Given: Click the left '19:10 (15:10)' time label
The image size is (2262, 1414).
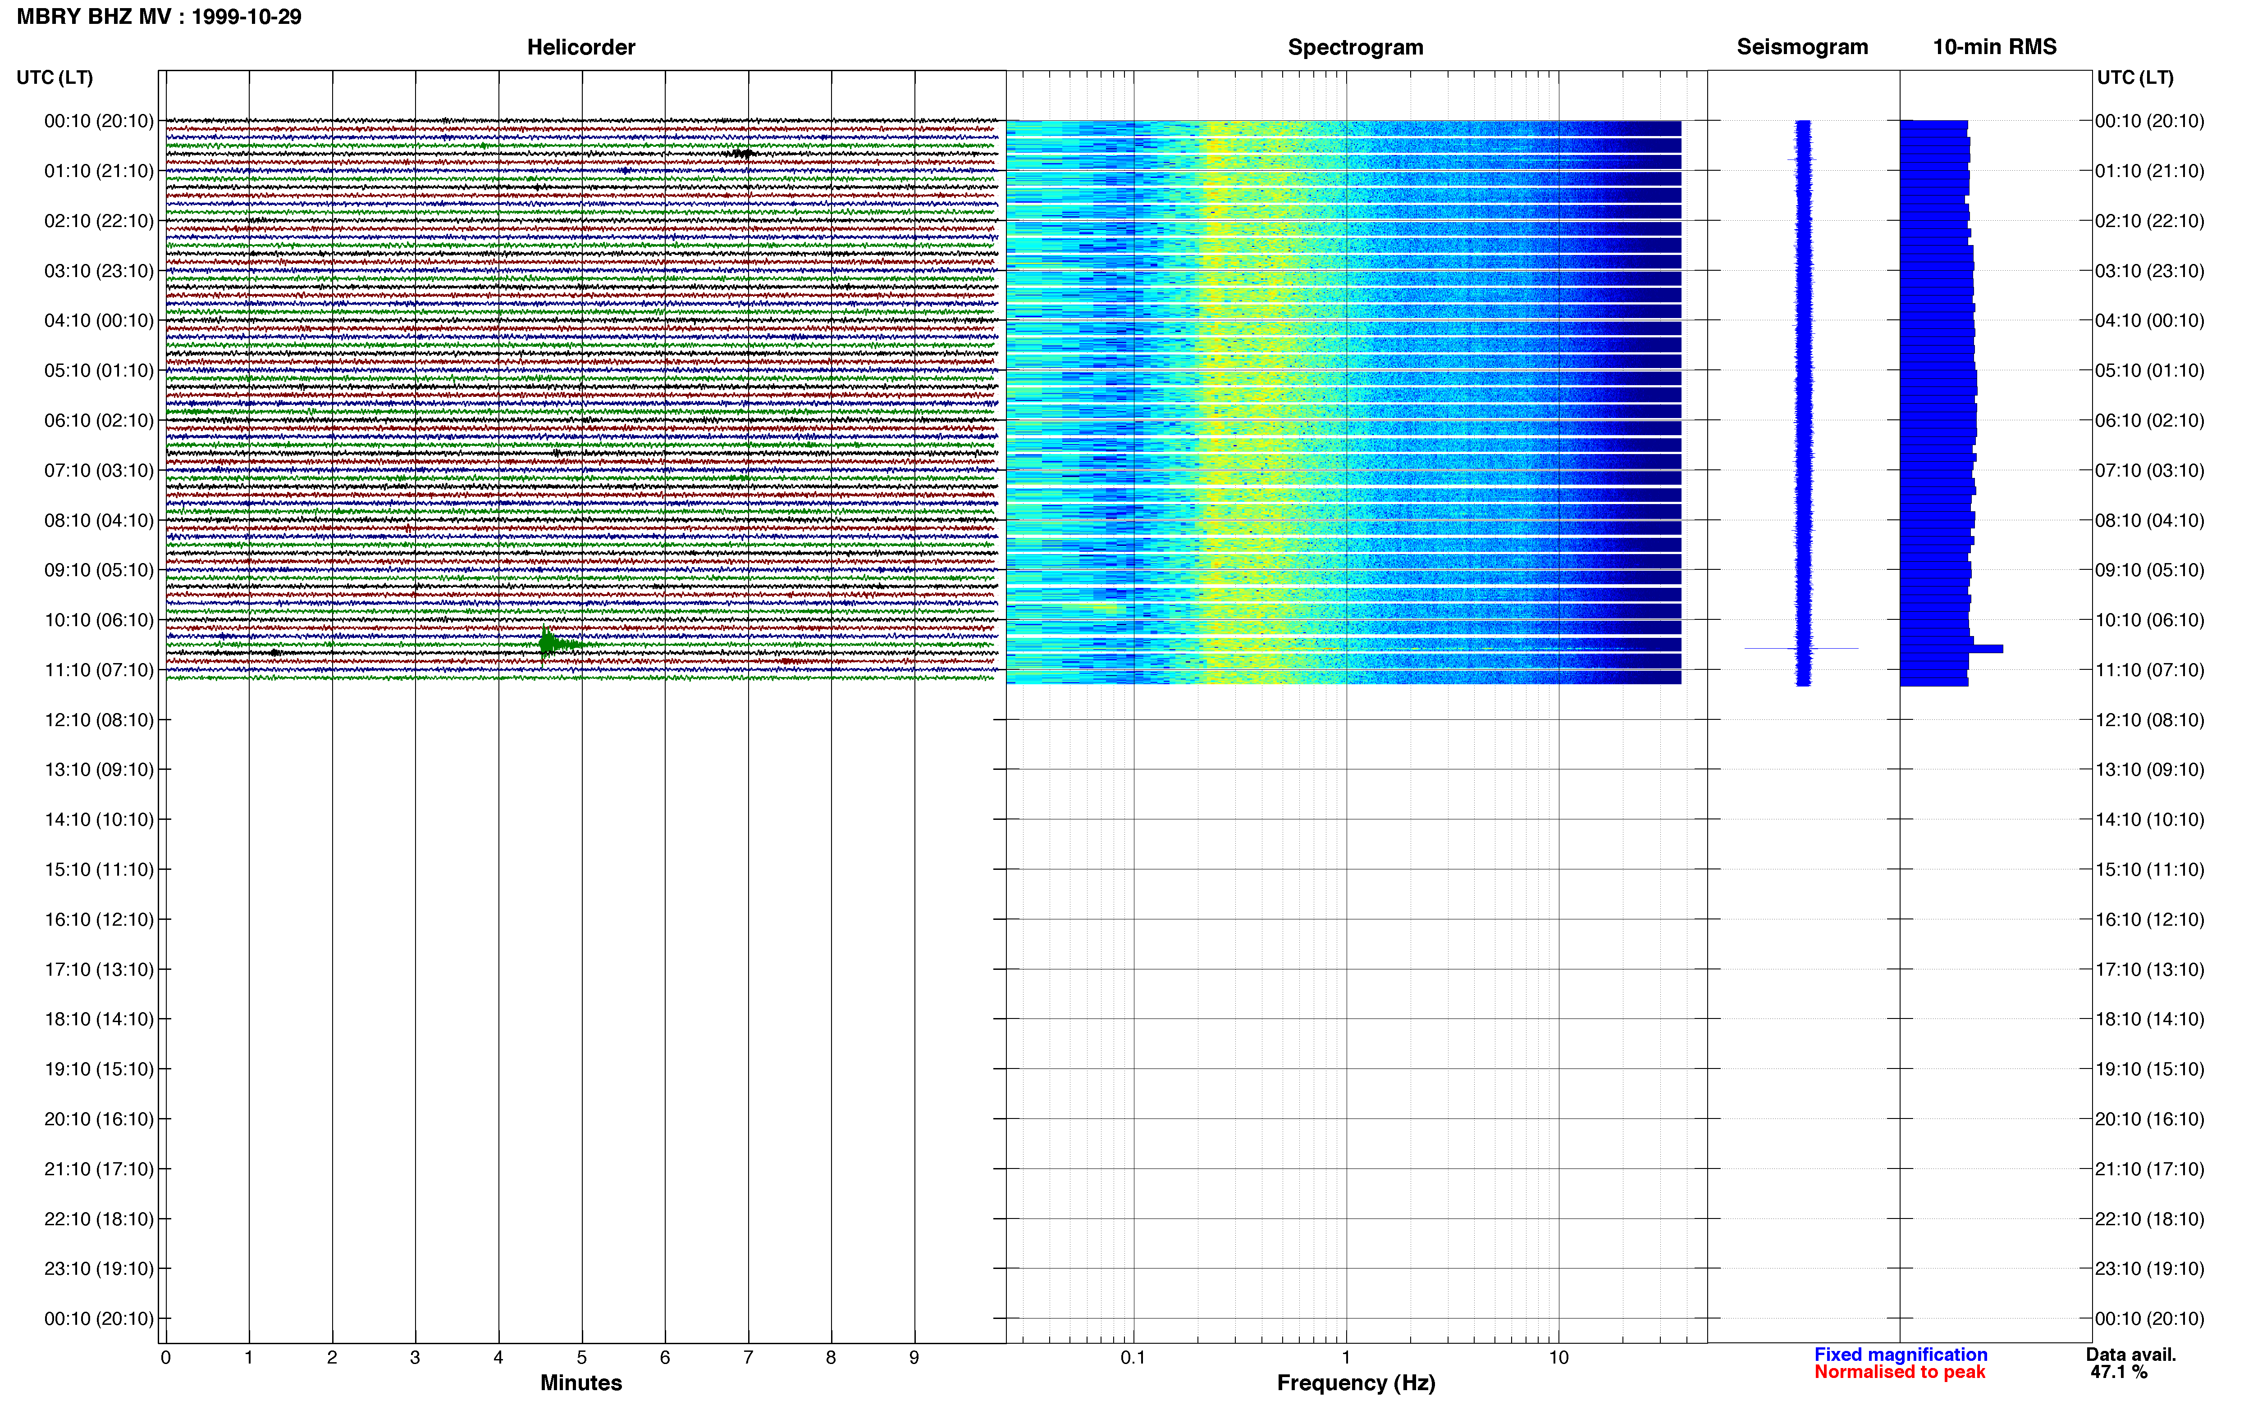Looking at the screenshot, I should click(99, 1069).
